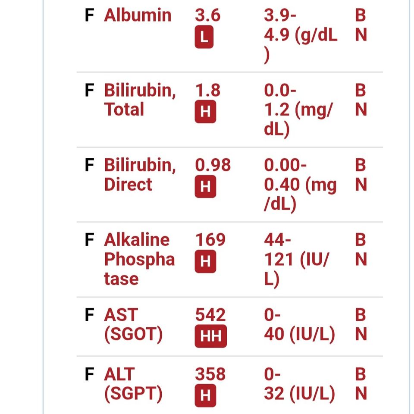Tap the HH critical flag for AST
This screenshot has height=414, width=414.
(x=210, y=336)
